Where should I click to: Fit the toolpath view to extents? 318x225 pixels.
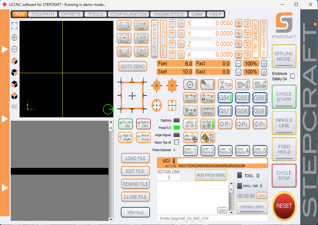pyautogui.click(x=14, y=26)
